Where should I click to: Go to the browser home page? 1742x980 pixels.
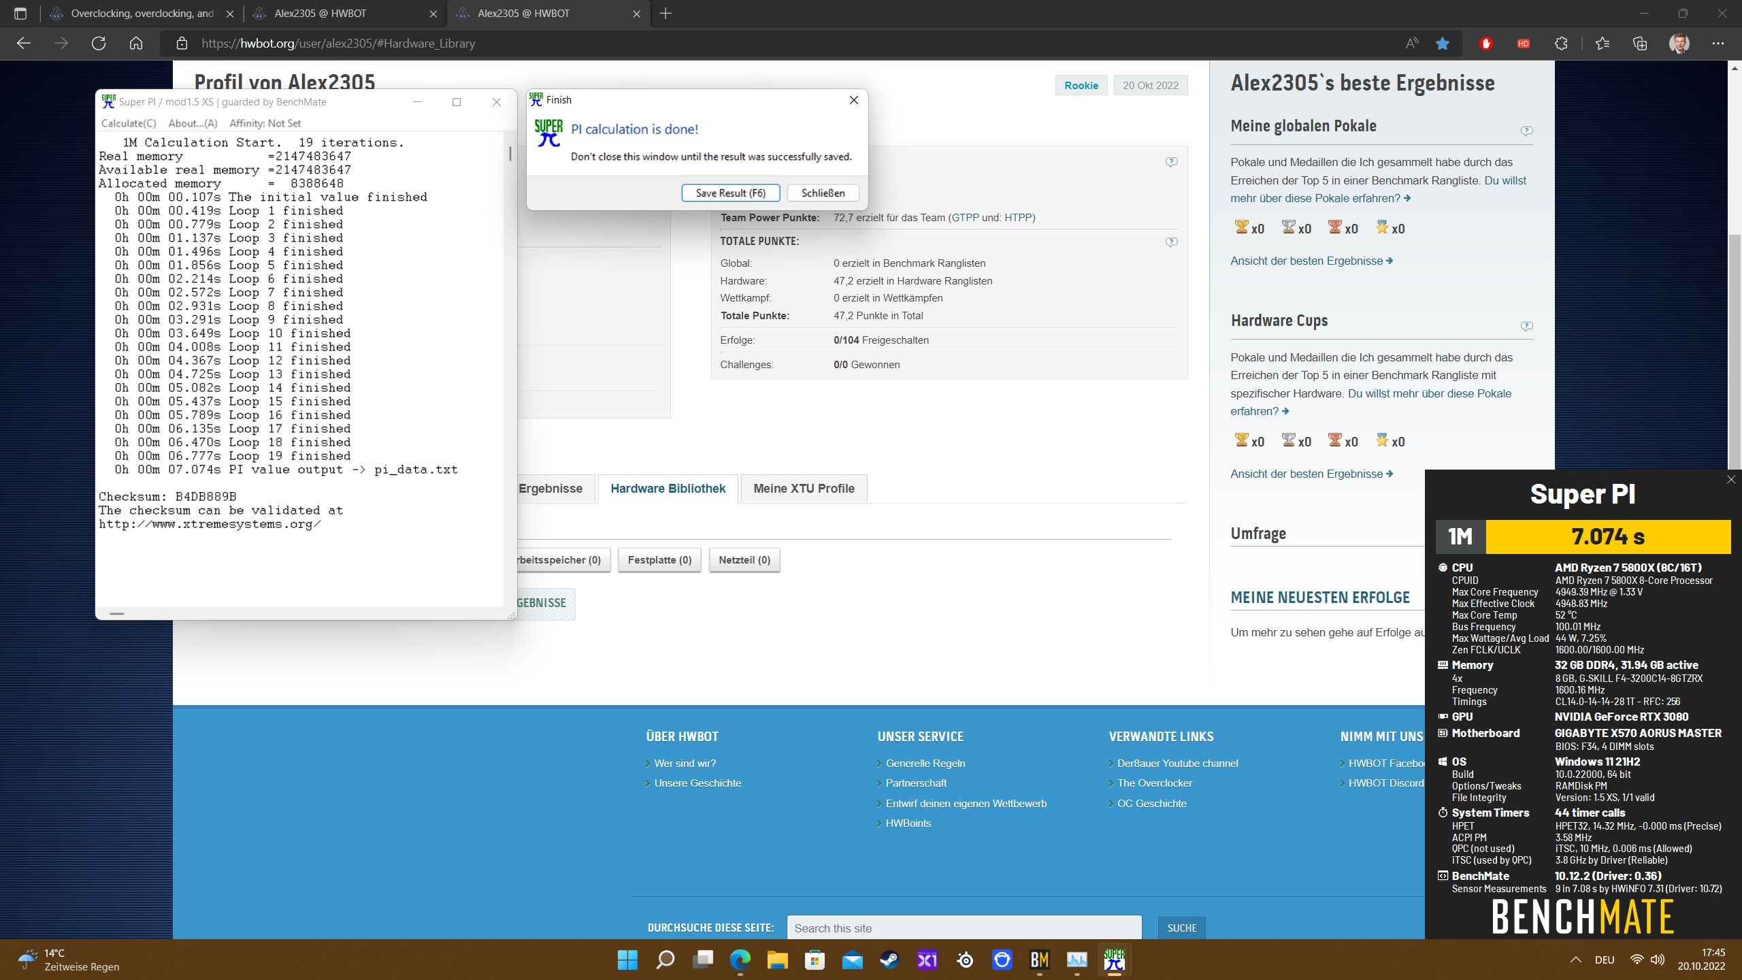(x=136, y=44)
